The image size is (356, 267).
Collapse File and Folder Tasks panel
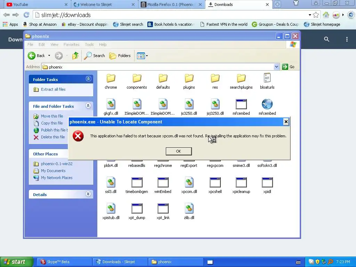(88, 106)
